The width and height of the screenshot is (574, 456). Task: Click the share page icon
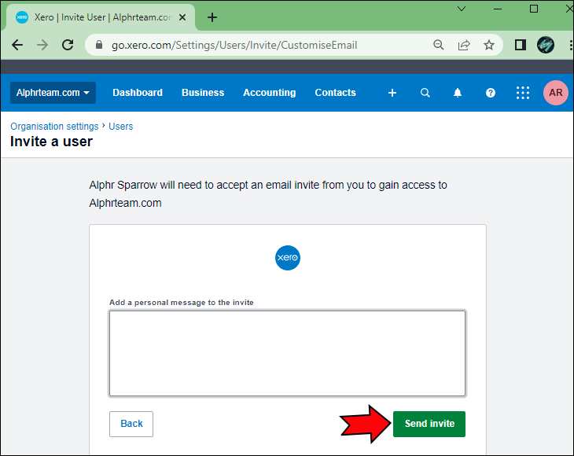(x=464, y=45)
